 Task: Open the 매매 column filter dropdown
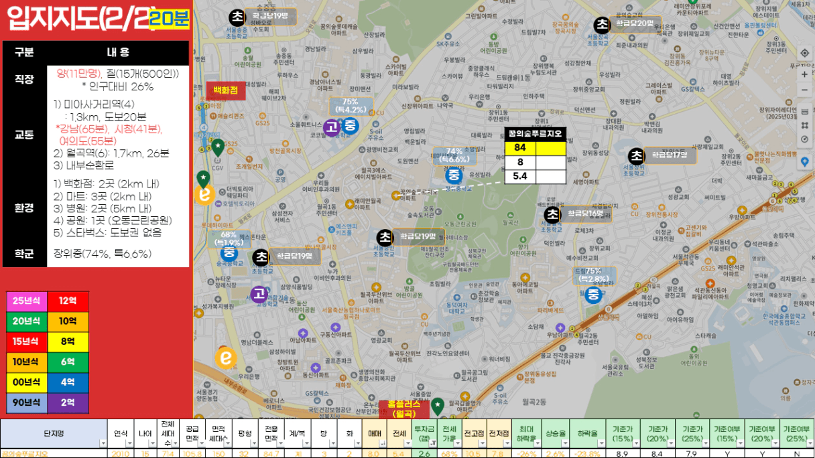point(382,443)
